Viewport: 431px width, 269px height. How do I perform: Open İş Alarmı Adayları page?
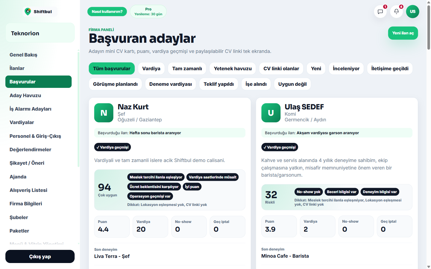(38, 109)
